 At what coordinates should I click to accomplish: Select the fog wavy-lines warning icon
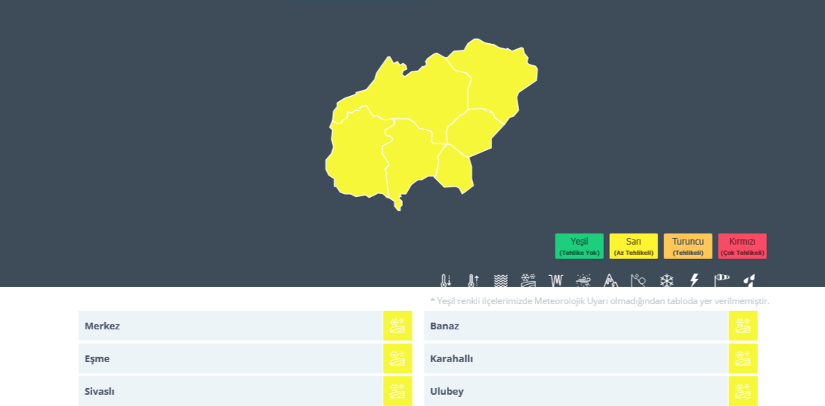(501, 280)
